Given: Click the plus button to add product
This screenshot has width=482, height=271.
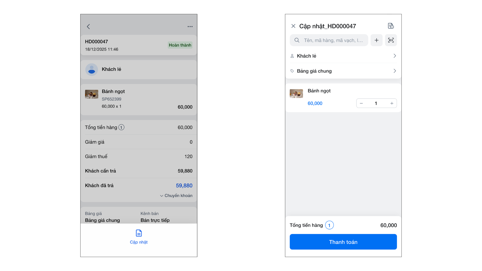Looking at the screenshot, I should pyautogui.click(x=377, y=40).
